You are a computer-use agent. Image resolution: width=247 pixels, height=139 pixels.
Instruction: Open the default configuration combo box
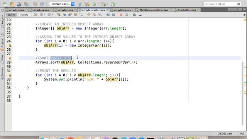(62, 4)
